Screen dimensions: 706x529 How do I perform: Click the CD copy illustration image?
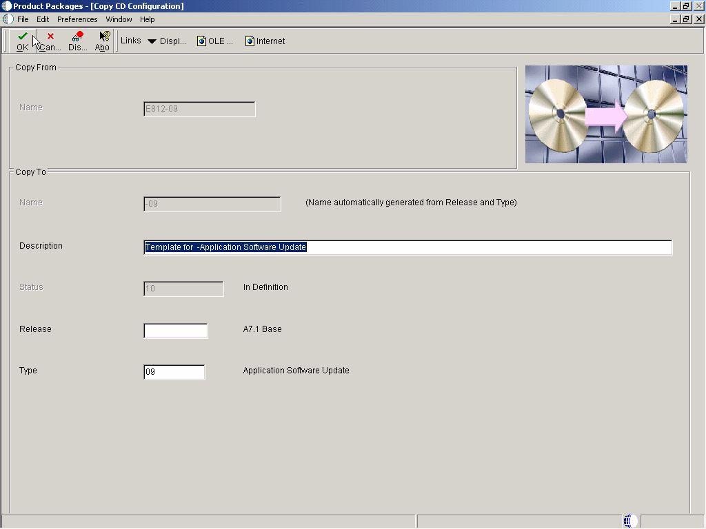[606, 114]
